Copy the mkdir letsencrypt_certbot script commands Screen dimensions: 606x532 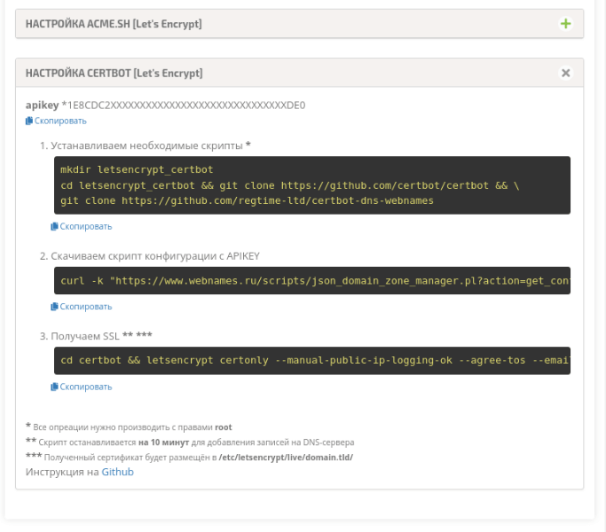[x=85, y=226]
